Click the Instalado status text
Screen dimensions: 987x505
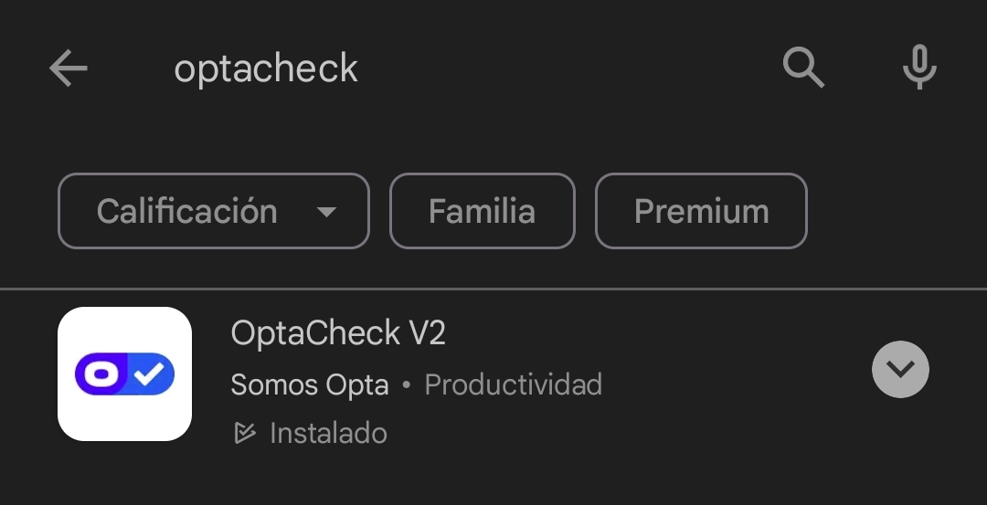(x=328, y=433)
